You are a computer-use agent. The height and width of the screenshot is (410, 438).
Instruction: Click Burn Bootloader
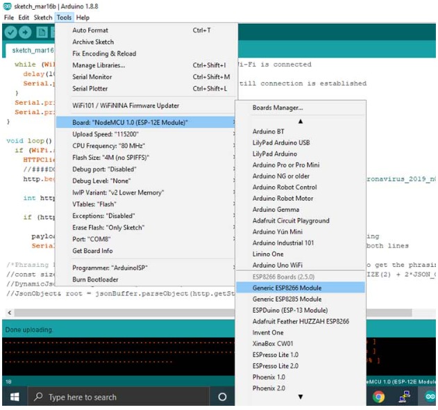point(95,279)
